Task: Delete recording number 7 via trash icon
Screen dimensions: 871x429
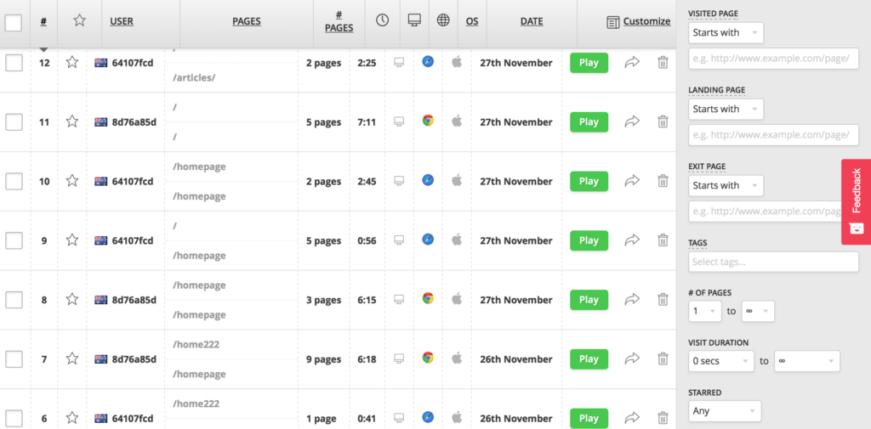Action: tap(663, 359)
